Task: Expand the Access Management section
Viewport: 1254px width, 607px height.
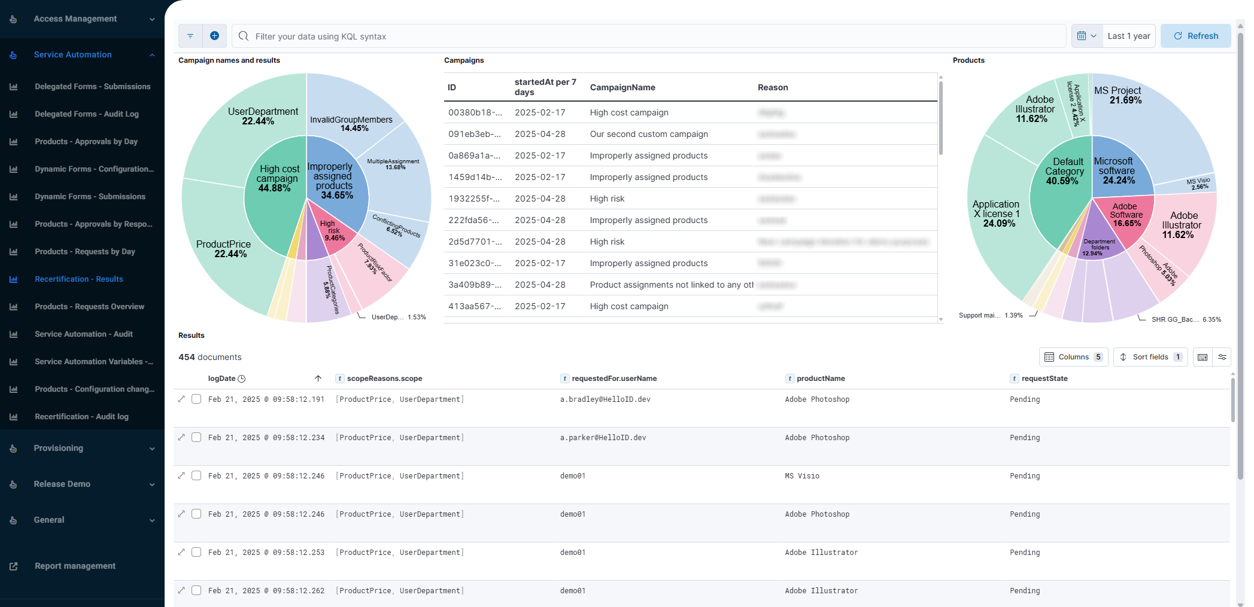Action: coord(152,19)
